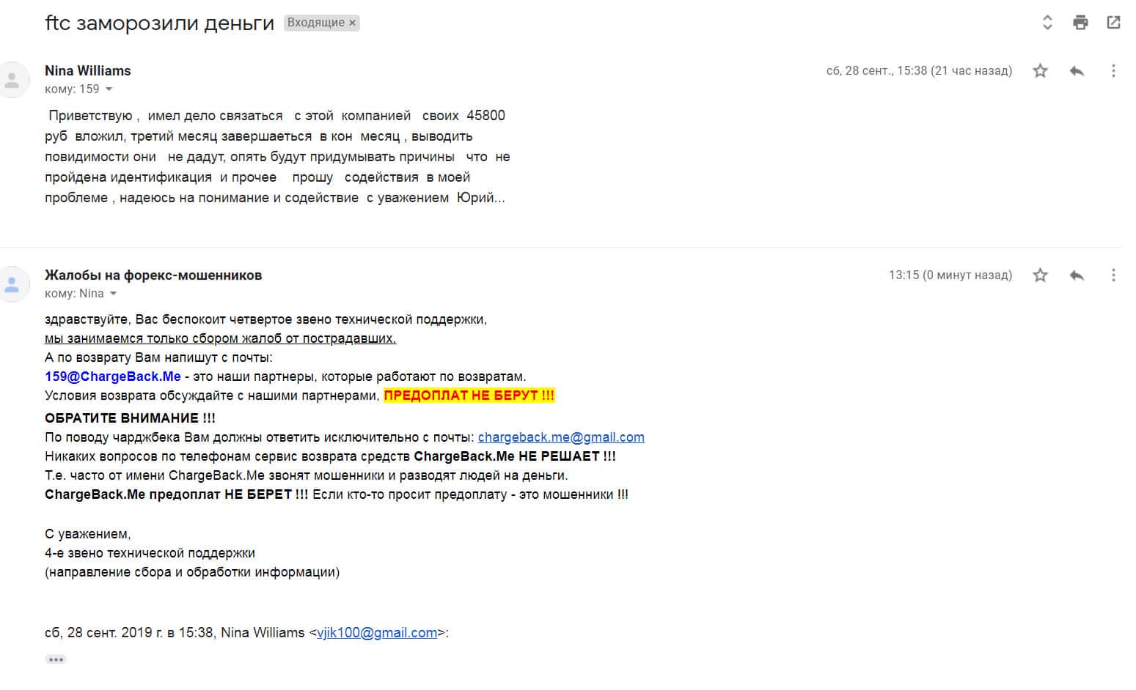1136x690 pixels.
Task: Open the thread in a new window
Action: 1113,23
